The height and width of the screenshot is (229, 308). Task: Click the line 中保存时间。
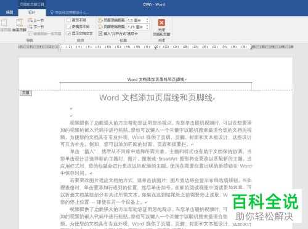pos(75,173)
